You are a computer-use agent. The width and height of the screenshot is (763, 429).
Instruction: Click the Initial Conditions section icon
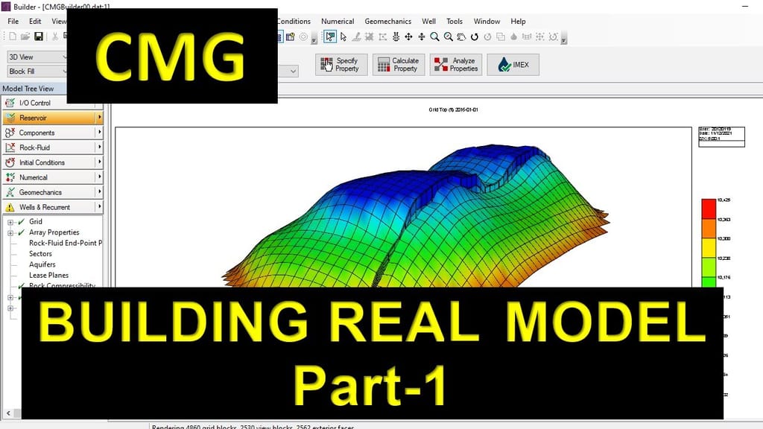(10, 162)
